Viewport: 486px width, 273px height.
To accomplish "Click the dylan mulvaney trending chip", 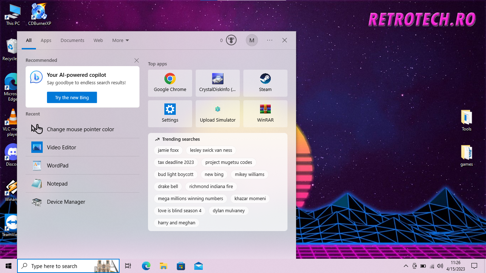I will [x=229, y=211].
